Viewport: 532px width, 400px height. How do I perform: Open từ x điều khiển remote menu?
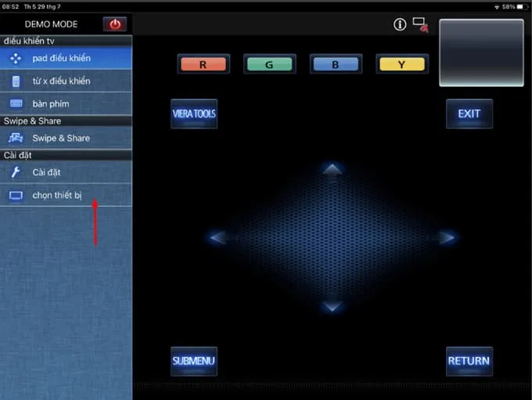point(66,81)
